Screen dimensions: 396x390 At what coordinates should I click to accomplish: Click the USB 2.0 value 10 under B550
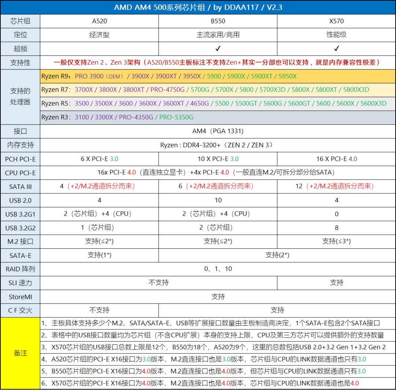[218, 200]
